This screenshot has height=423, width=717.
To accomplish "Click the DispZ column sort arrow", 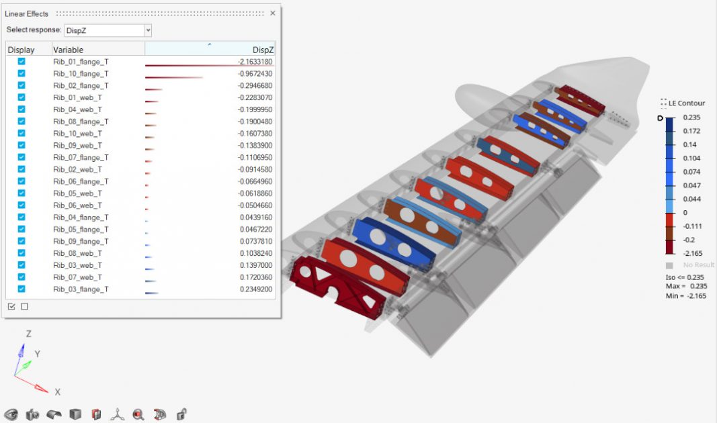I will point(210,46).
